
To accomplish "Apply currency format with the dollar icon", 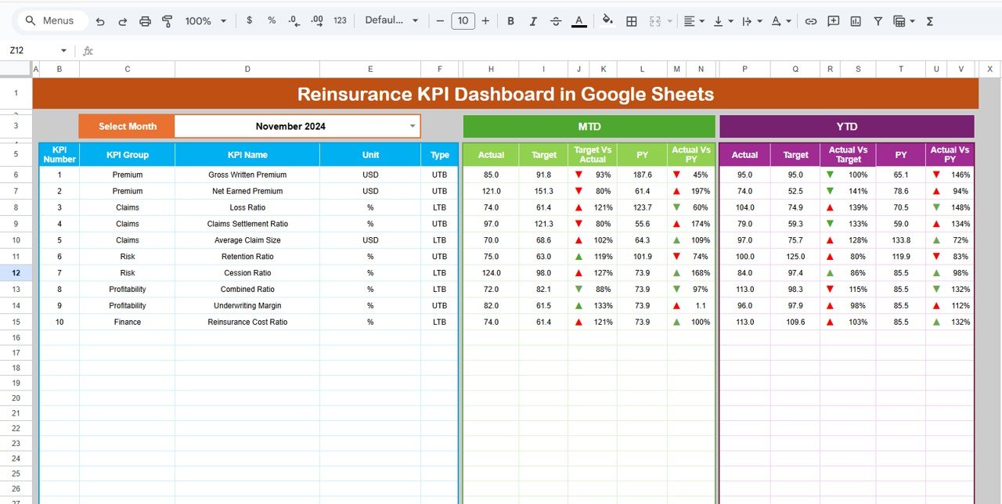I will [x=249, y=21].
